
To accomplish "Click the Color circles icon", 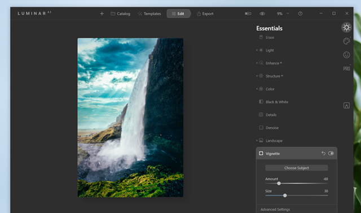I will click(x=261, y=89).
